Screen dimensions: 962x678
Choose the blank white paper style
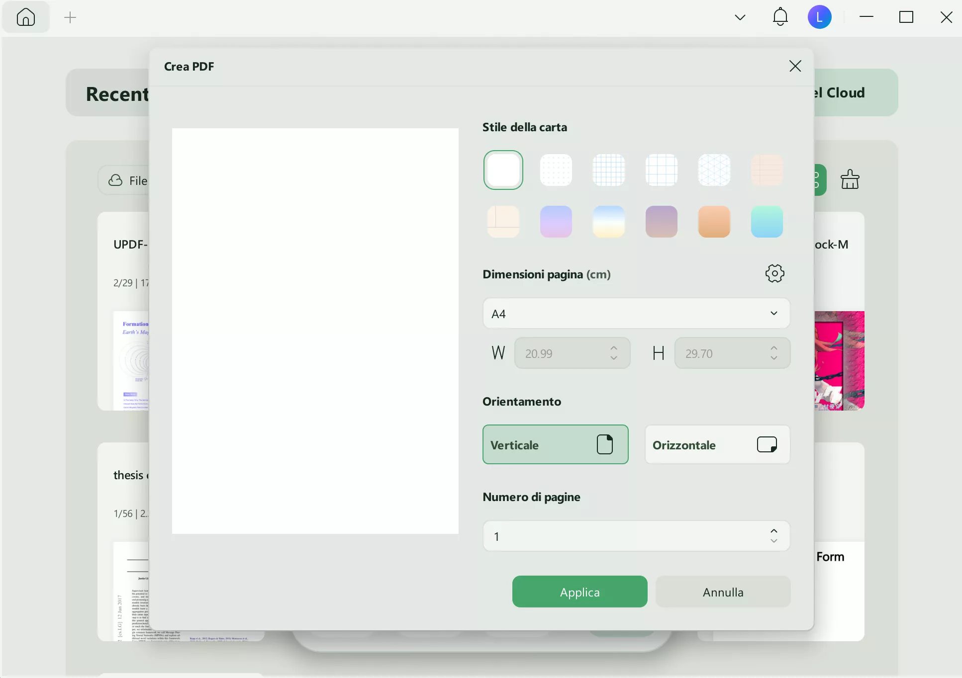point(503,170)
